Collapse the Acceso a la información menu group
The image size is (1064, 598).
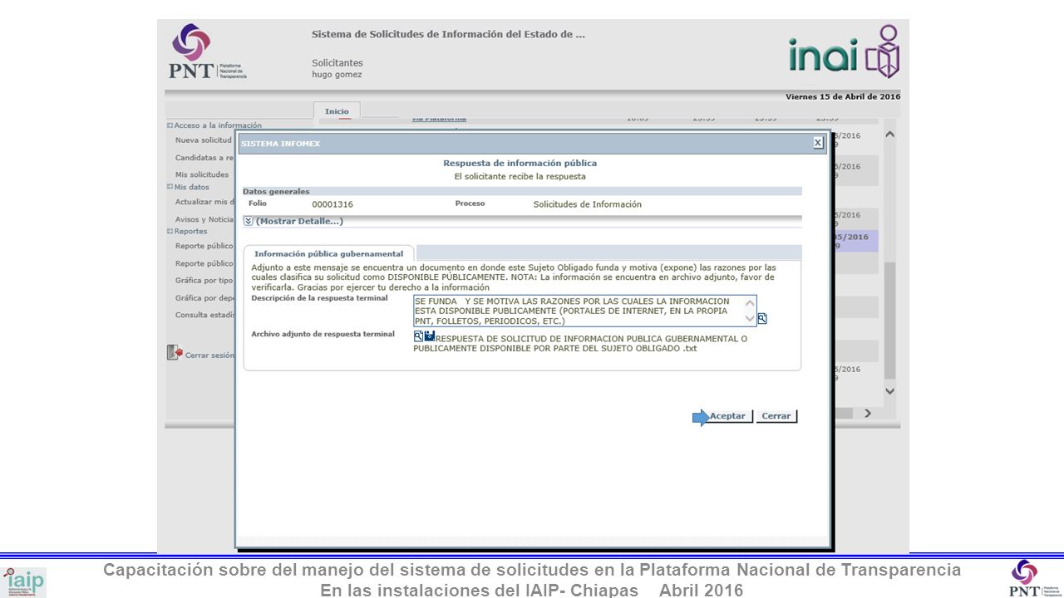(170, 125)
